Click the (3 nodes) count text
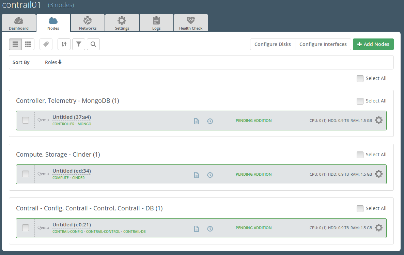The image size is (404, 255). [x=61, y=5]
